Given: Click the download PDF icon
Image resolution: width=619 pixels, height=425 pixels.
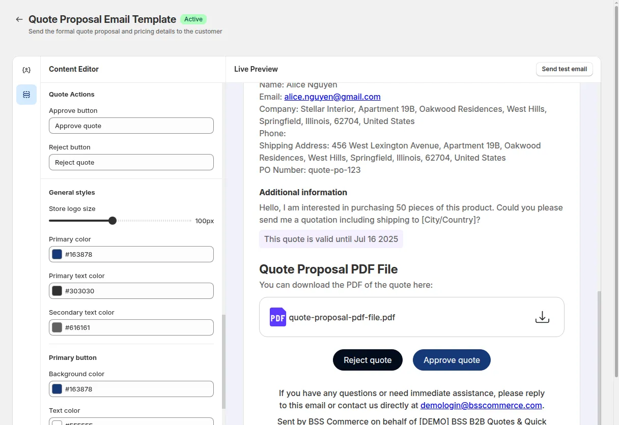Looking at the screenshot, I should (542, 317).
